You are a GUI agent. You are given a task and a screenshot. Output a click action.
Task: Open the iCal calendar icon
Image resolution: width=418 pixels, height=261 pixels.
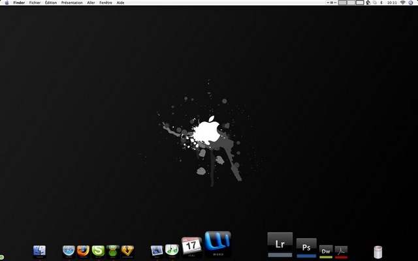[191, 246]
